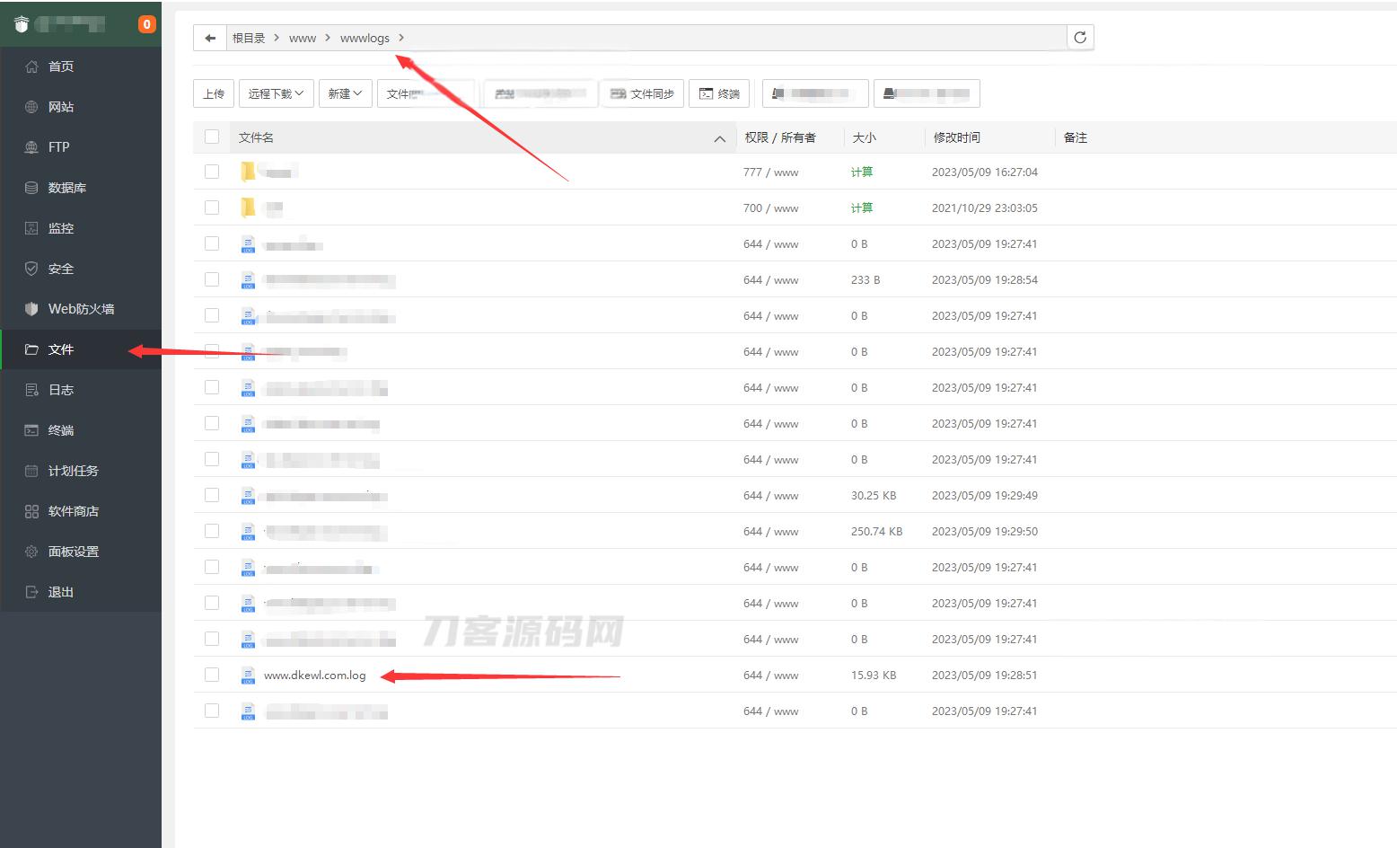
Task: Open the 网站 globe icon in sidebar
Action: tap(31, 107)
